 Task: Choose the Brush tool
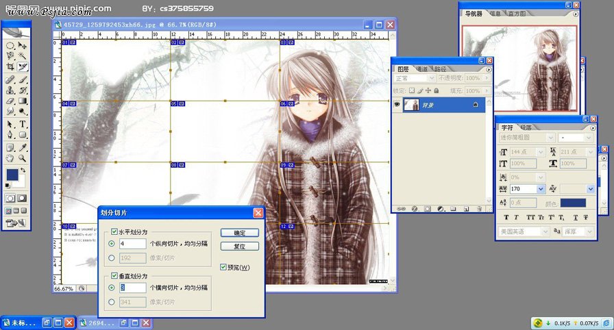click(x=23, y=80)
